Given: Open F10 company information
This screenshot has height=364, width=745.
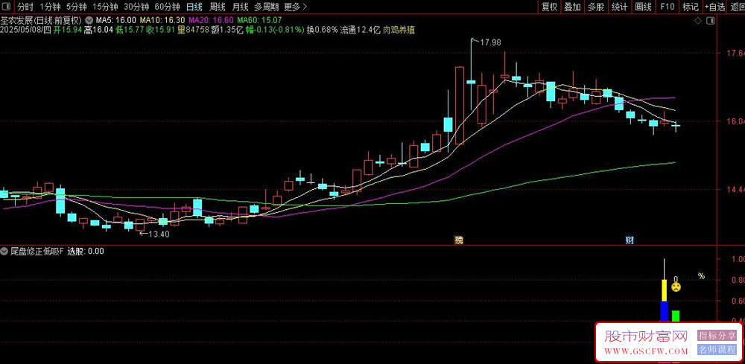Looking at the screenshot, I should pos(667,7).
